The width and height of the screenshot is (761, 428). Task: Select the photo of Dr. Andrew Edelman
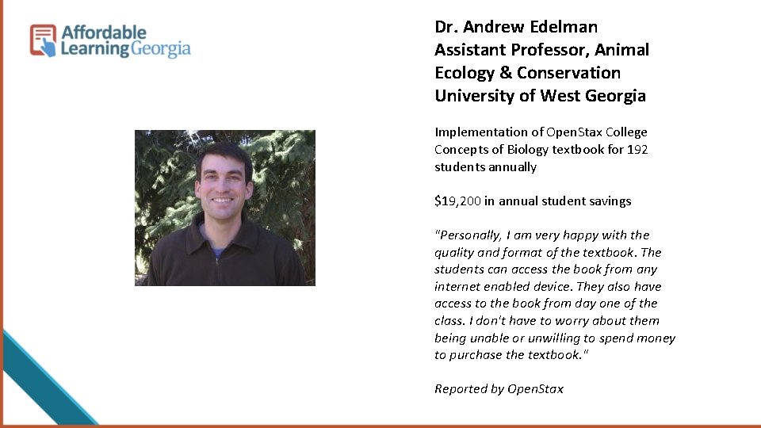click(225, 208)
